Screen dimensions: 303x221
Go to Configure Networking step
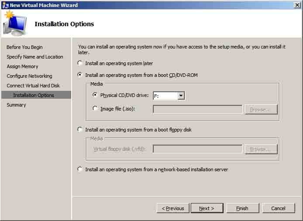pos(29,76)
